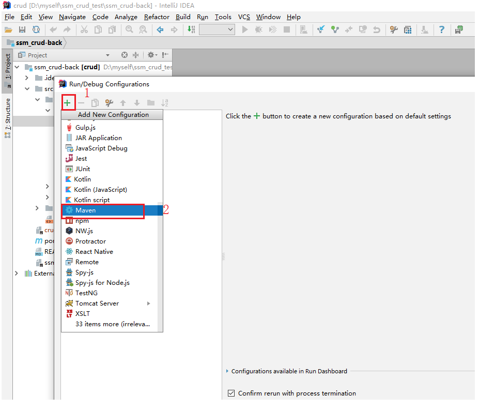Click the Scroll from Source target icon
Screen dimensions: 479x410
tap(125, 55)
